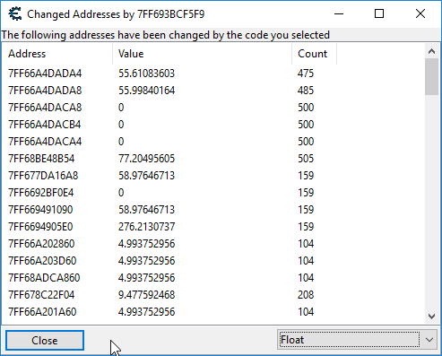The width and height of the screenshot is (442, 356).
Task: Click value 55.99840164
Action: [146, 91]
